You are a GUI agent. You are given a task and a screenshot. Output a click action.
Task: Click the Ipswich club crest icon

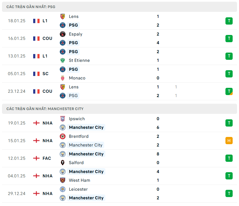click(63, 119)
